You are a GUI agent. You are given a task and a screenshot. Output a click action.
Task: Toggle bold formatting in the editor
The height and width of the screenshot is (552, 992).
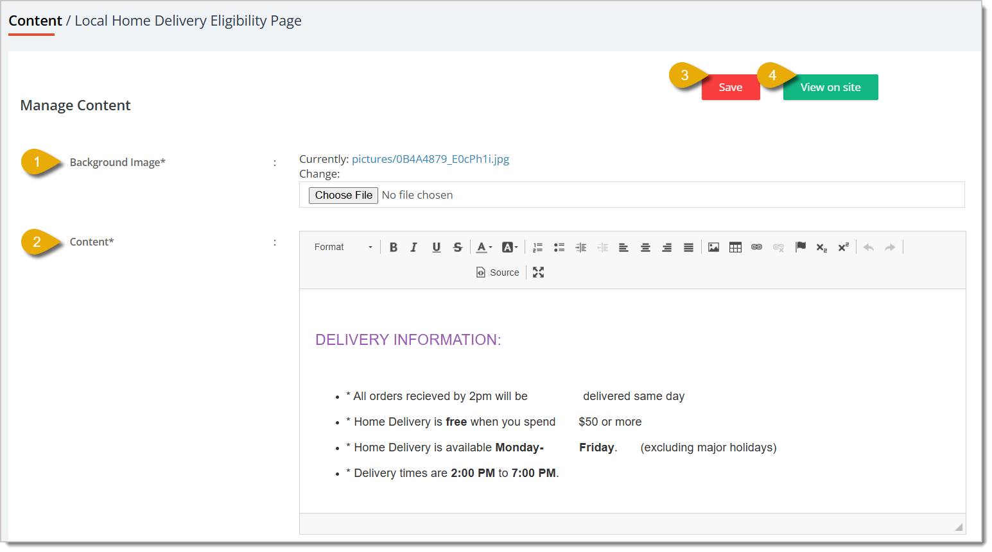coord(394,247)
